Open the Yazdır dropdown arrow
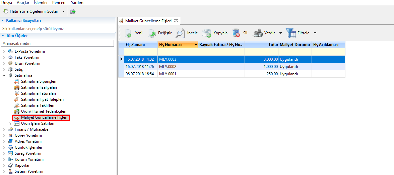The height and width of the screenshot is (175, 394). pyautogui.click(x=280, y=33)
